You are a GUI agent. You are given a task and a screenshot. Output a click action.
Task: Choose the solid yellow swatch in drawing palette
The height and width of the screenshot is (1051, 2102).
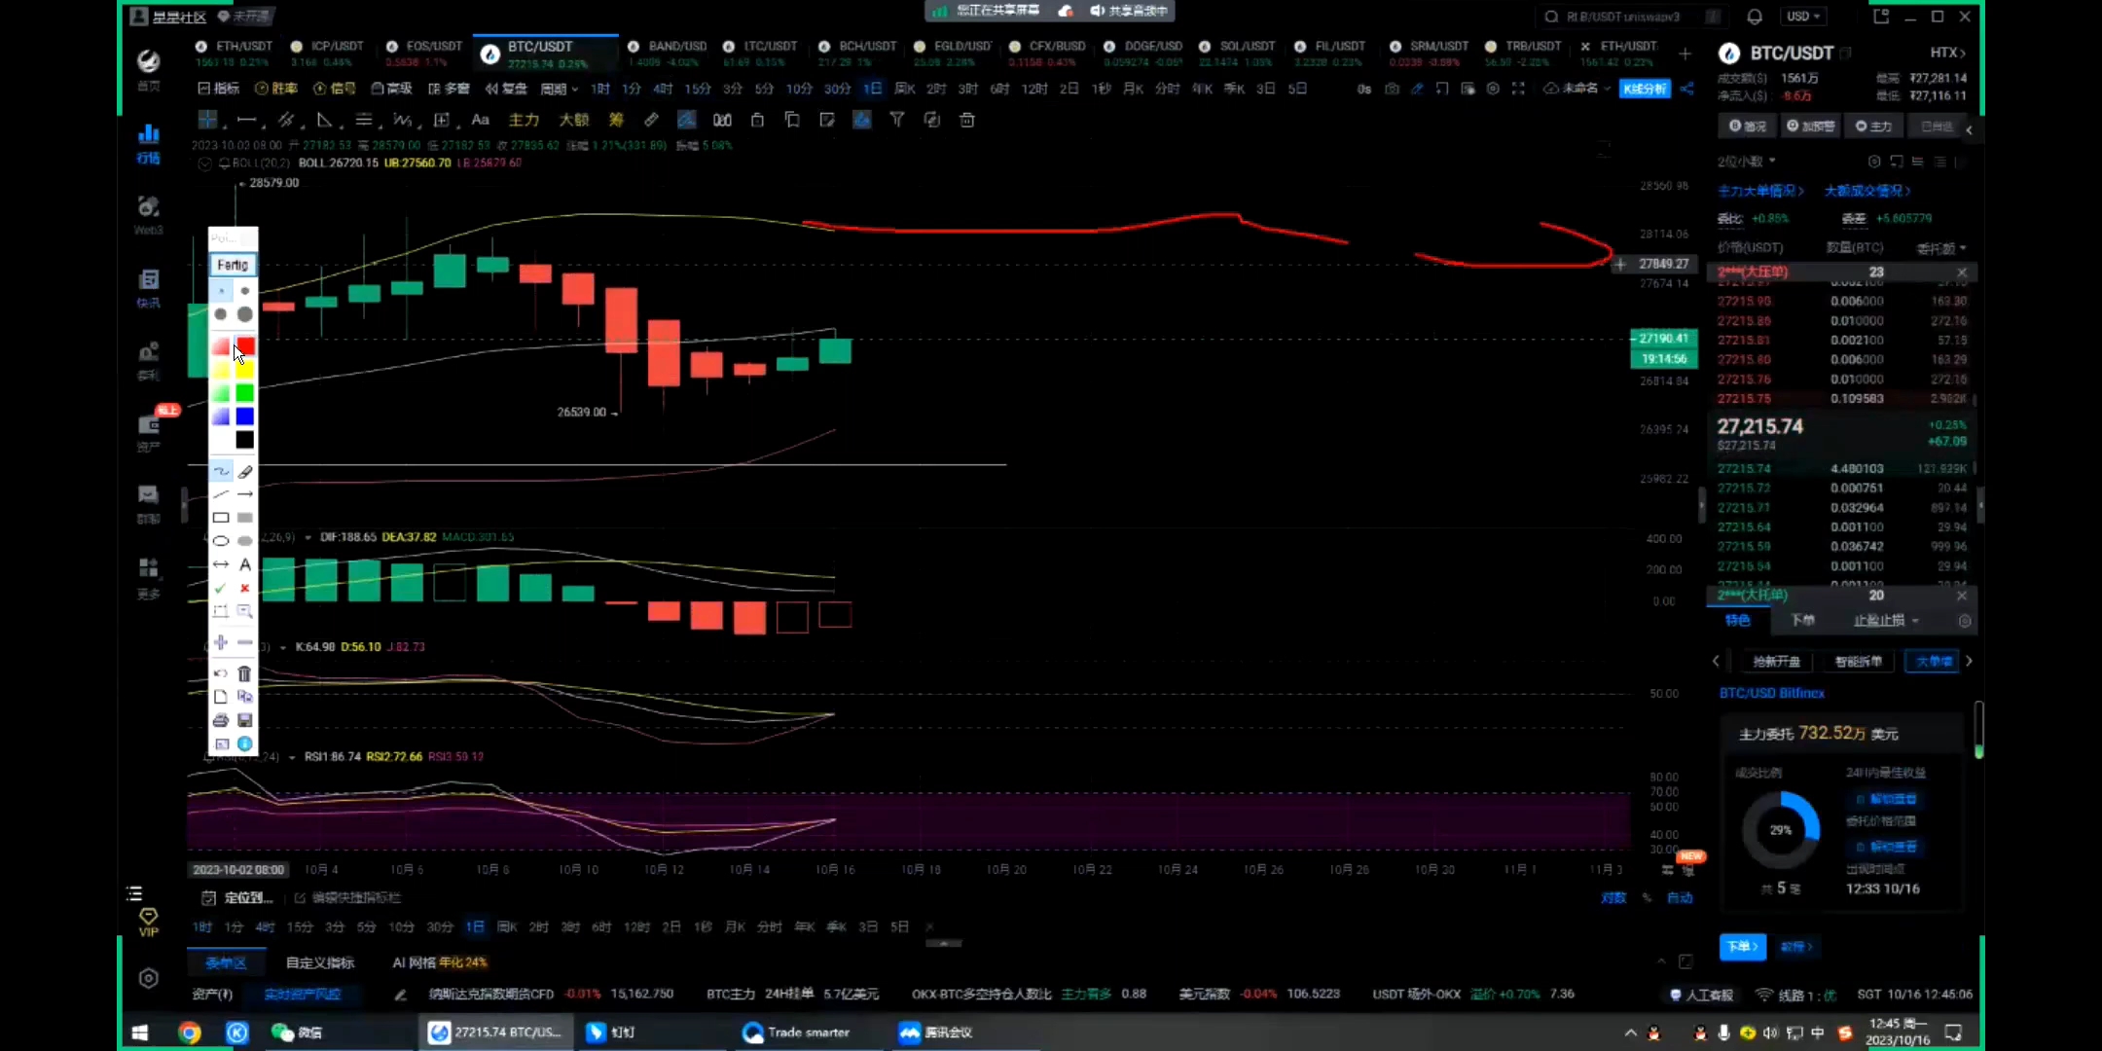(x=245, y=370)
